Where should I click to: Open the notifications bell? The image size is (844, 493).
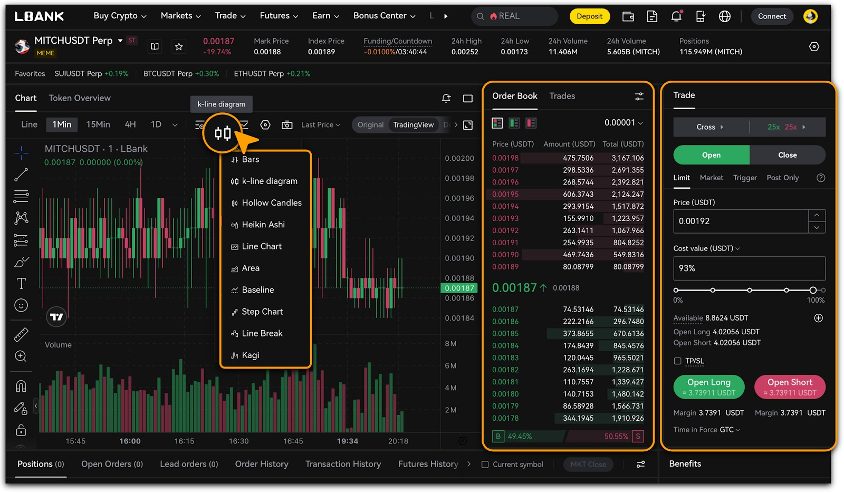pos(676,16)
